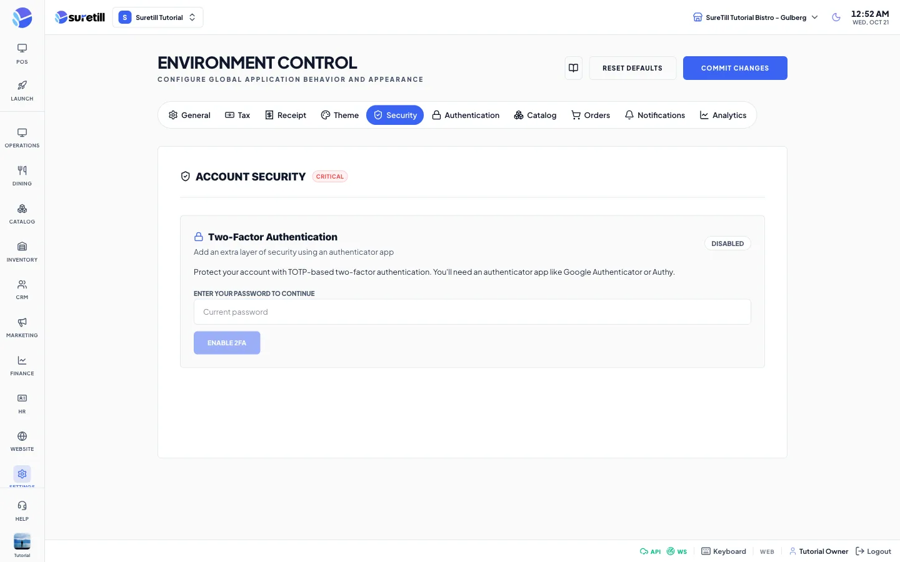Click the Enable 2FA button

(227, 343)
